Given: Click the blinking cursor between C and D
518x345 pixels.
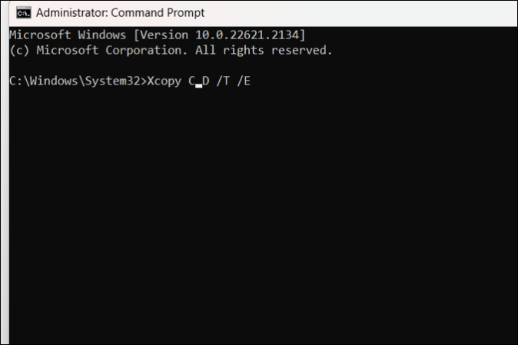Looking at the screenshot, I should coord(199,81).
